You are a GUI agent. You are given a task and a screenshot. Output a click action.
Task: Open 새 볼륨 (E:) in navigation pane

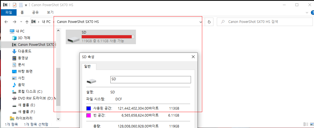27,105
